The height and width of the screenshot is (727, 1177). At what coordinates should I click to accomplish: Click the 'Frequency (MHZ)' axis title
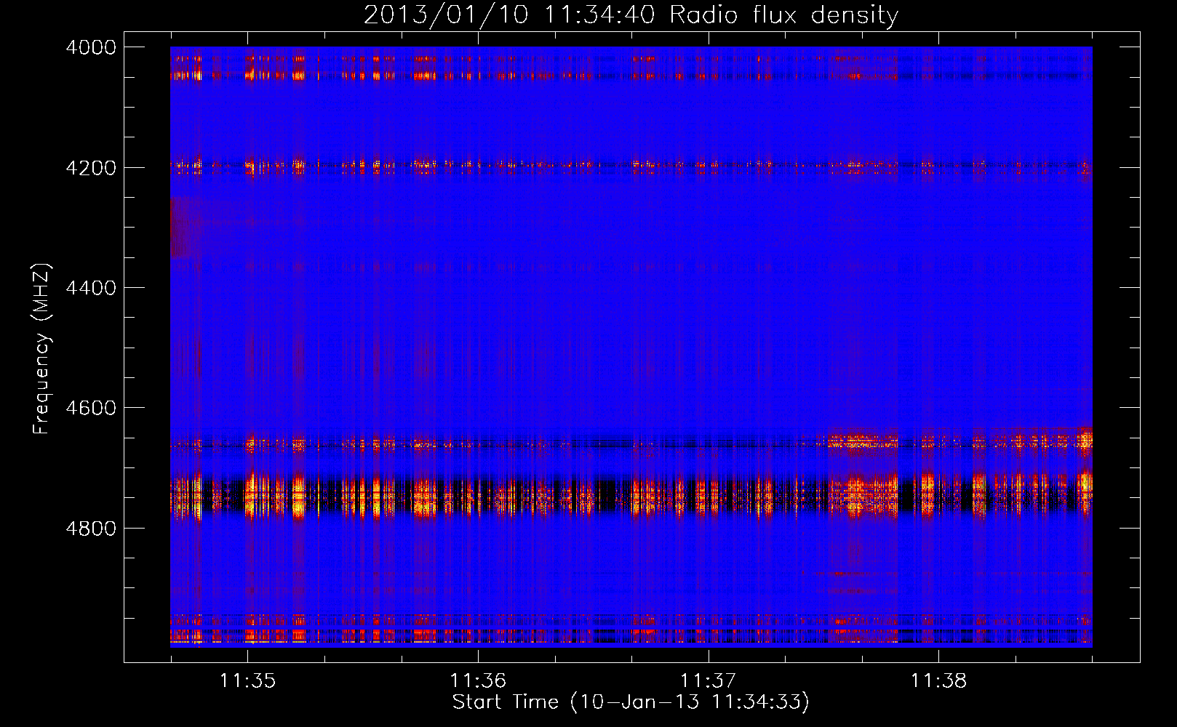[x=42, y=349]
